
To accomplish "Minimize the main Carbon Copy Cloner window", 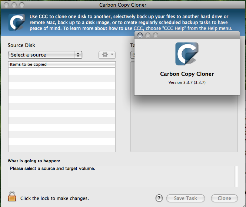I will pos(14,5).
